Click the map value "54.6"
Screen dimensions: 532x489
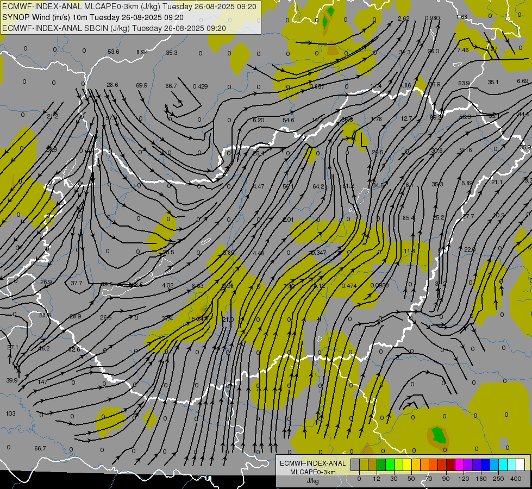coord(288,120)
